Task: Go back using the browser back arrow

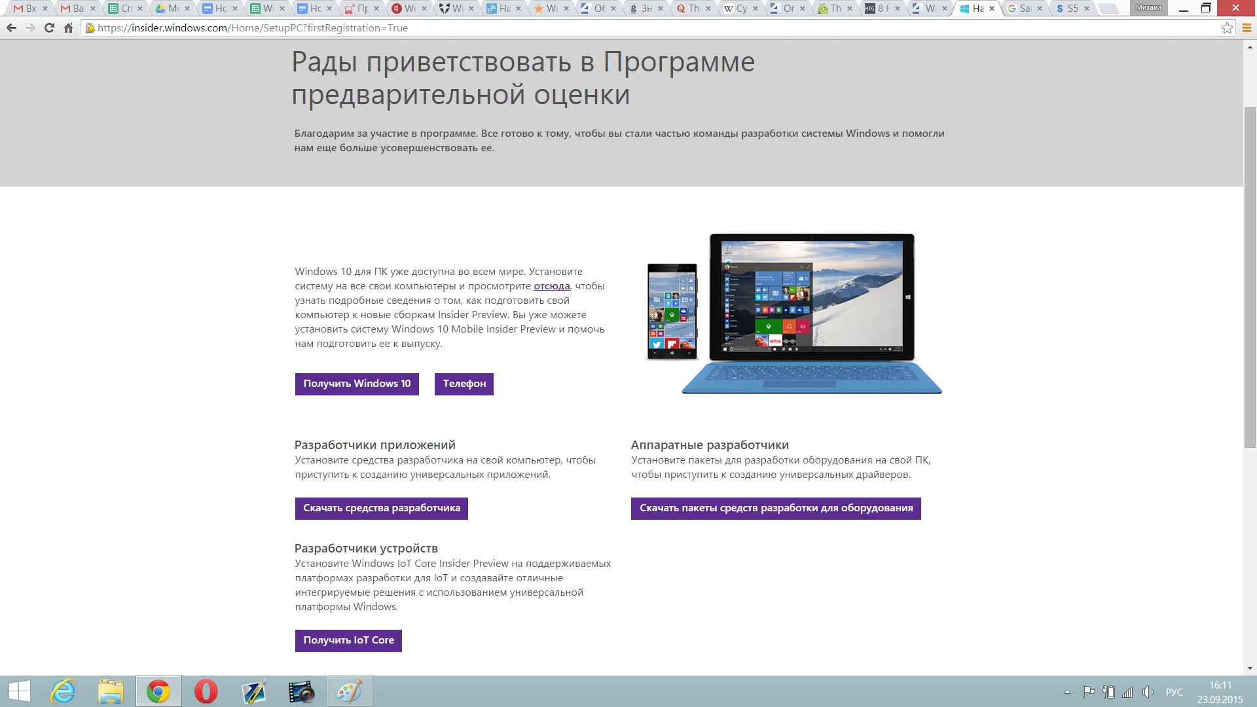Action: 11,28
